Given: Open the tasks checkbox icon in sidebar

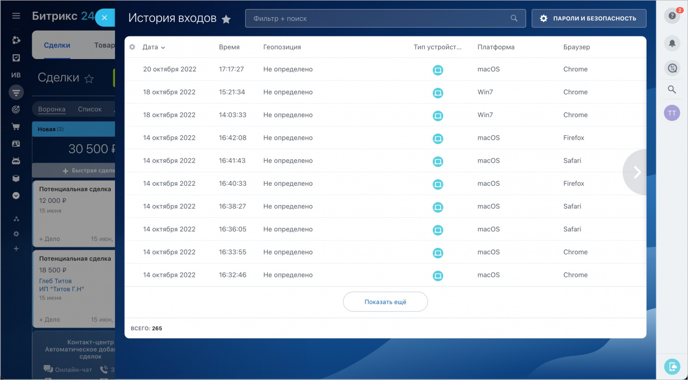Looking at the screenshot, I should click(16, 58).
